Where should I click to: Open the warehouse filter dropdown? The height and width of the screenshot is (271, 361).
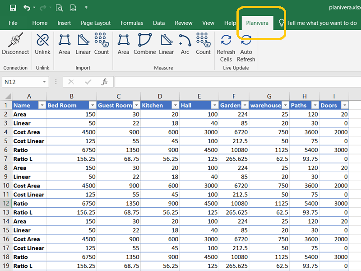click(x=285, y=105)
